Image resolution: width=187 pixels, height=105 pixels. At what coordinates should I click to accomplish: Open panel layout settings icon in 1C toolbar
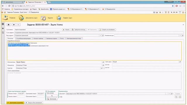(180, 12)
